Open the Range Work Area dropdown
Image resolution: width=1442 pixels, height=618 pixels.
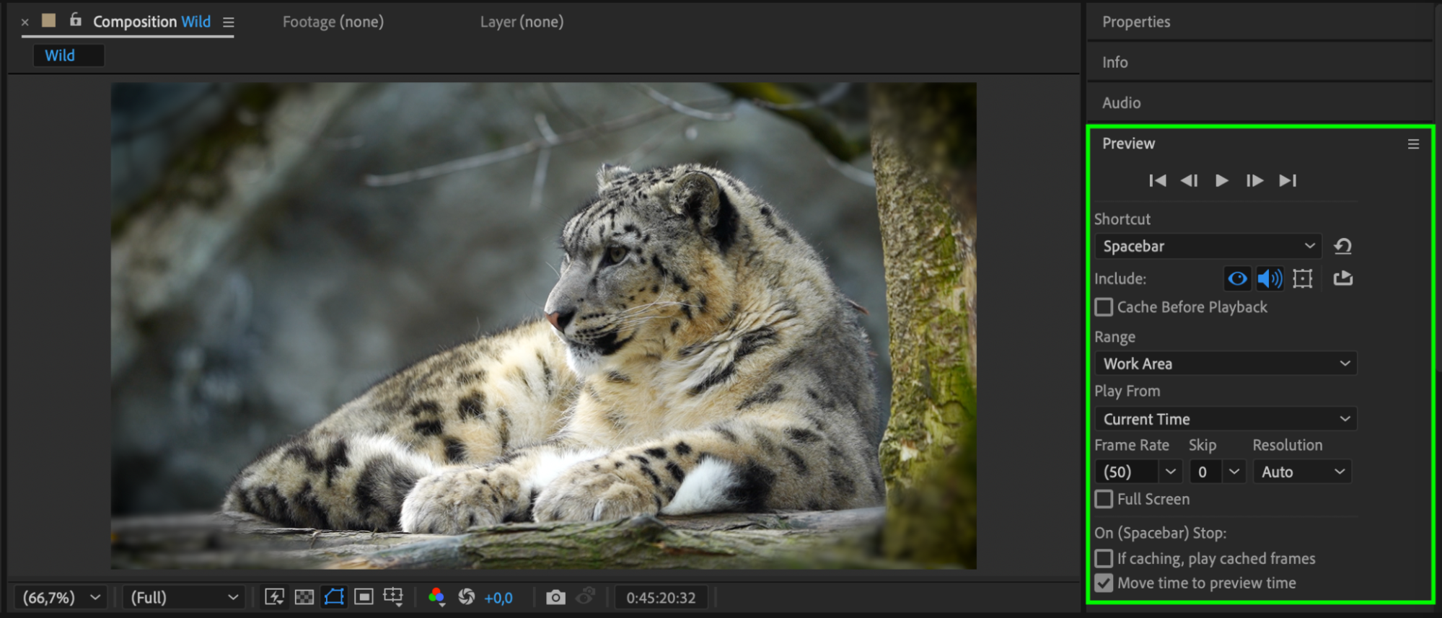[1225, 363]
